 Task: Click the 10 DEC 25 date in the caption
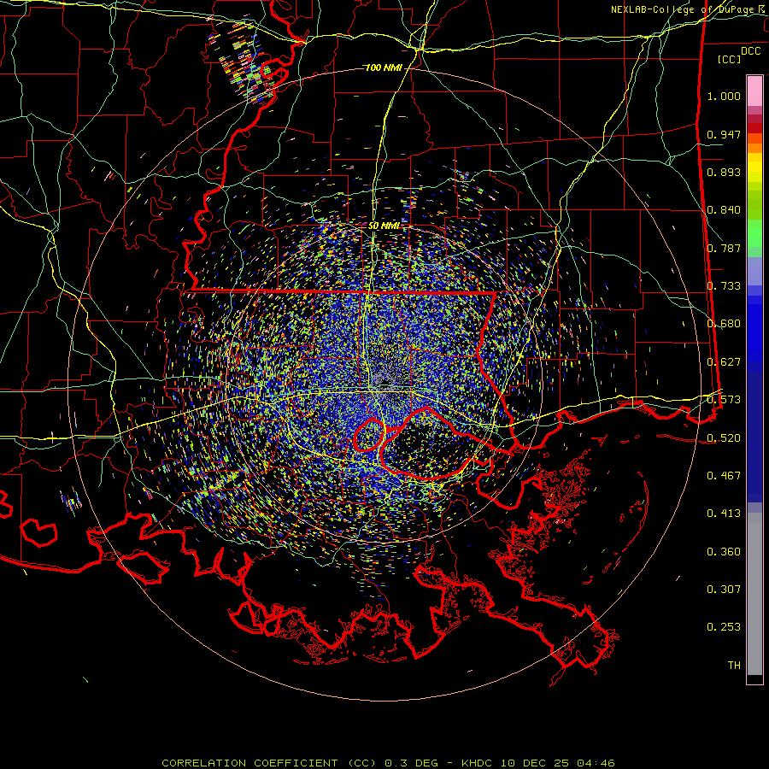click(535, 763)
